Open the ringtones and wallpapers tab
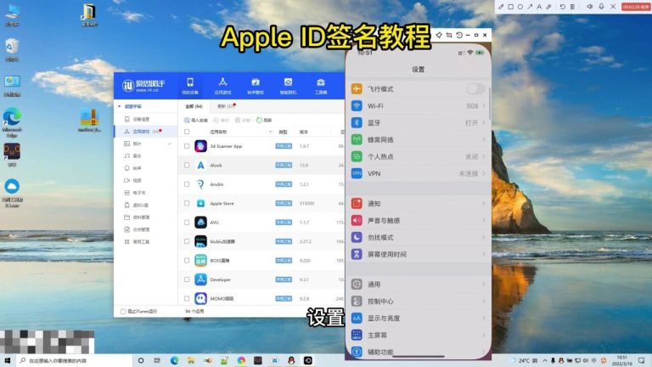The image size is (652, 367). point(256,86)
